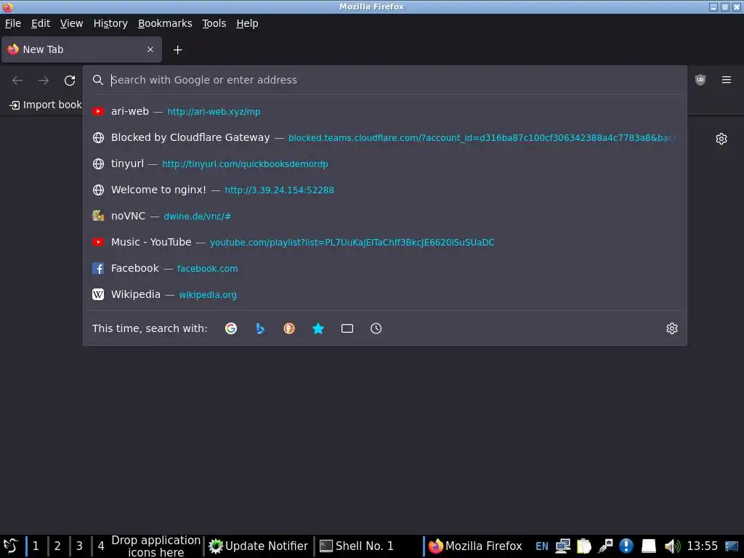The height and width of the screenshot is (558, 744).
Task: Open the tools wrench tray icon
Action: tap(605, 546)
